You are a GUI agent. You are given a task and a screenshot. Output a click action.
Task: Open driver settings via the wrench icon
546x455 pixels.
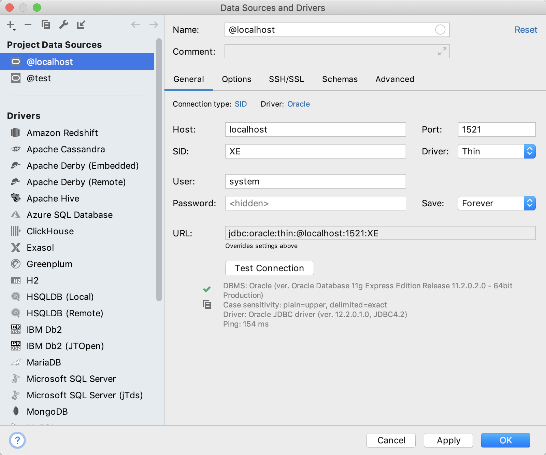coord(63,25)
